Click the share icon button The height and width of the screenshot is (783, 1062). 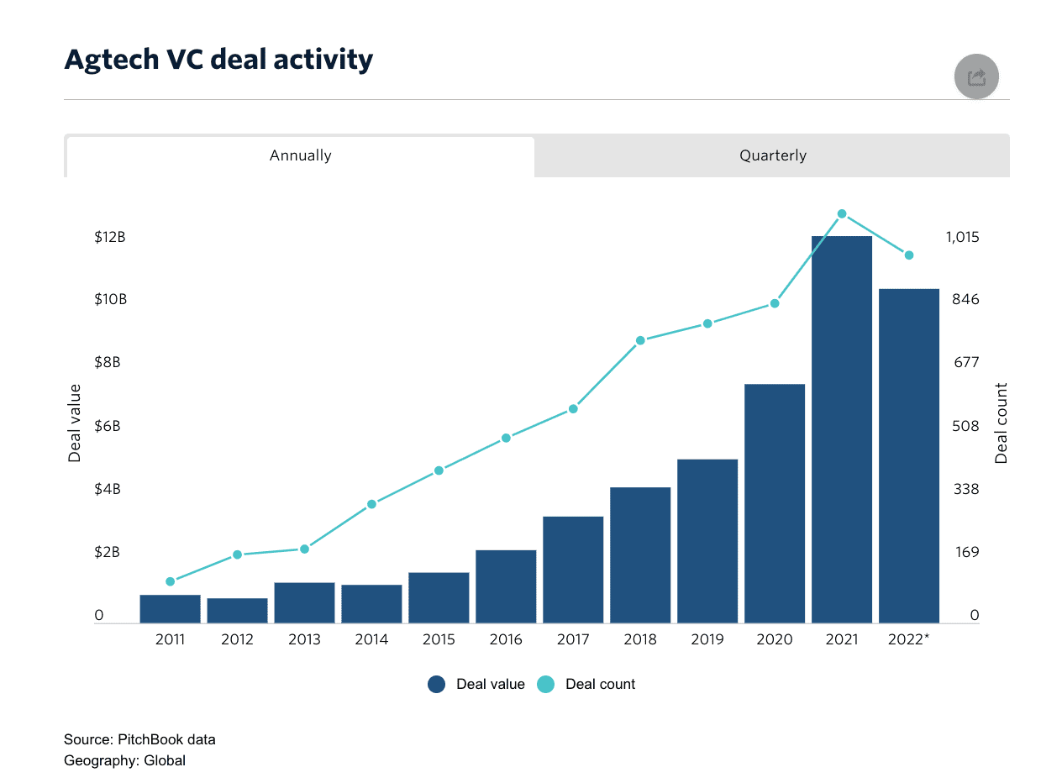click(x=976, y=77)
